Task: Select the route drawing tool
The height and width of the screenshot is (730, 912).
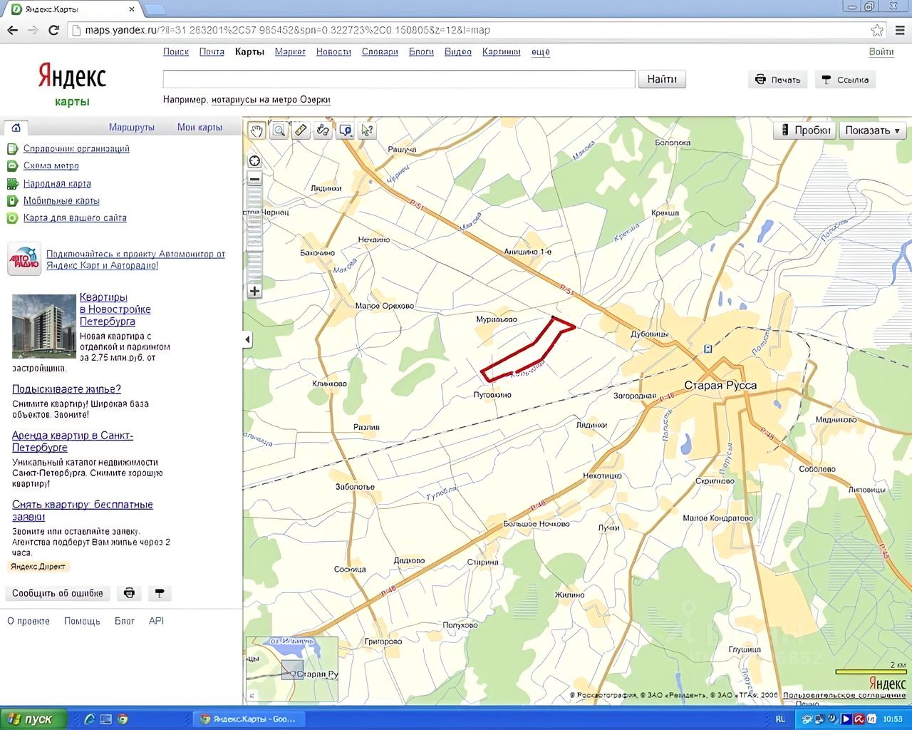Action: [x=323, y=130]
